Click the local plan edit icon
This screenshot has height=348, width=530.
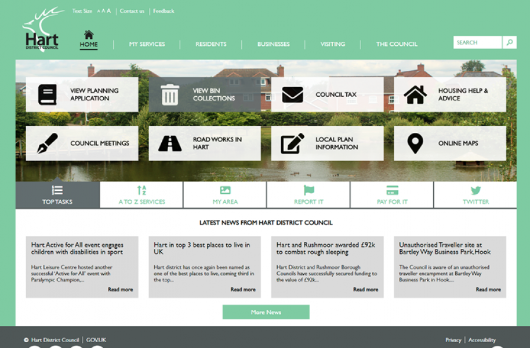click(292, 143)
